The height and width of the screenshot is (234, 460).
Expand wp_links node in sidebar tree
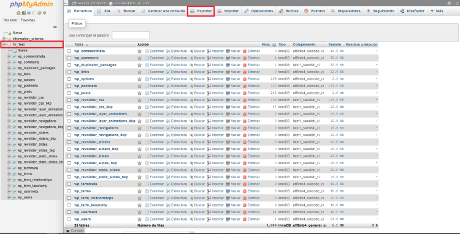9,74
